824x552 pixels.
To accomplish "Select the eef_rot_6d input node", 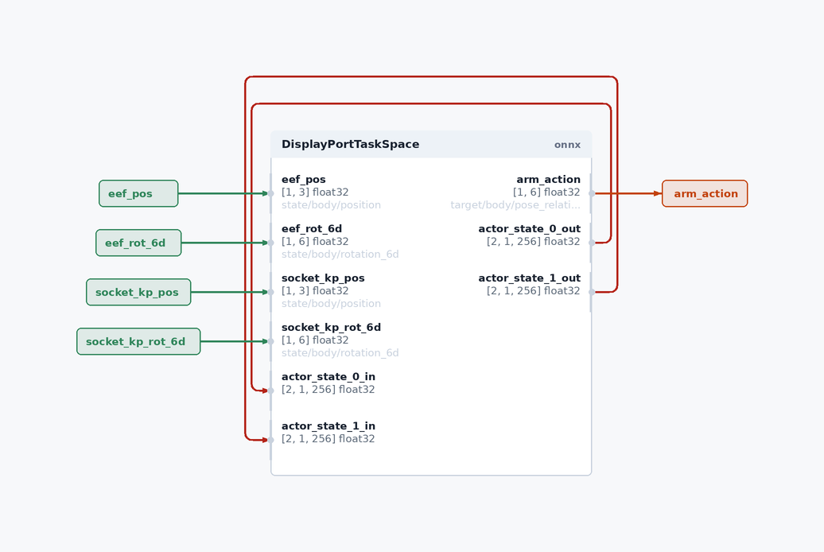I will pos(138,243).
